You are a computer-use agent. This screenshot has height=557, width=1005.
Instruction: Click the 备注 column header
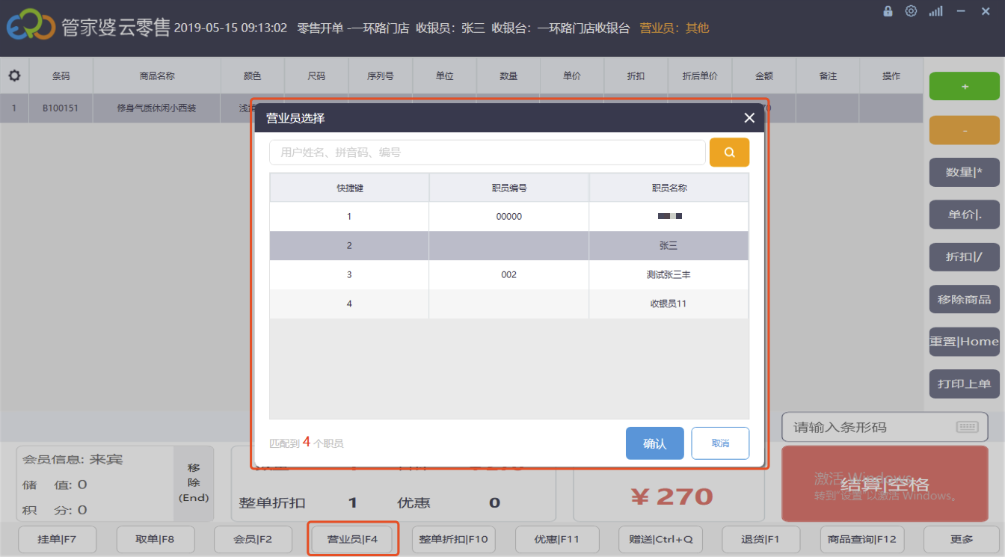[828, 76]
